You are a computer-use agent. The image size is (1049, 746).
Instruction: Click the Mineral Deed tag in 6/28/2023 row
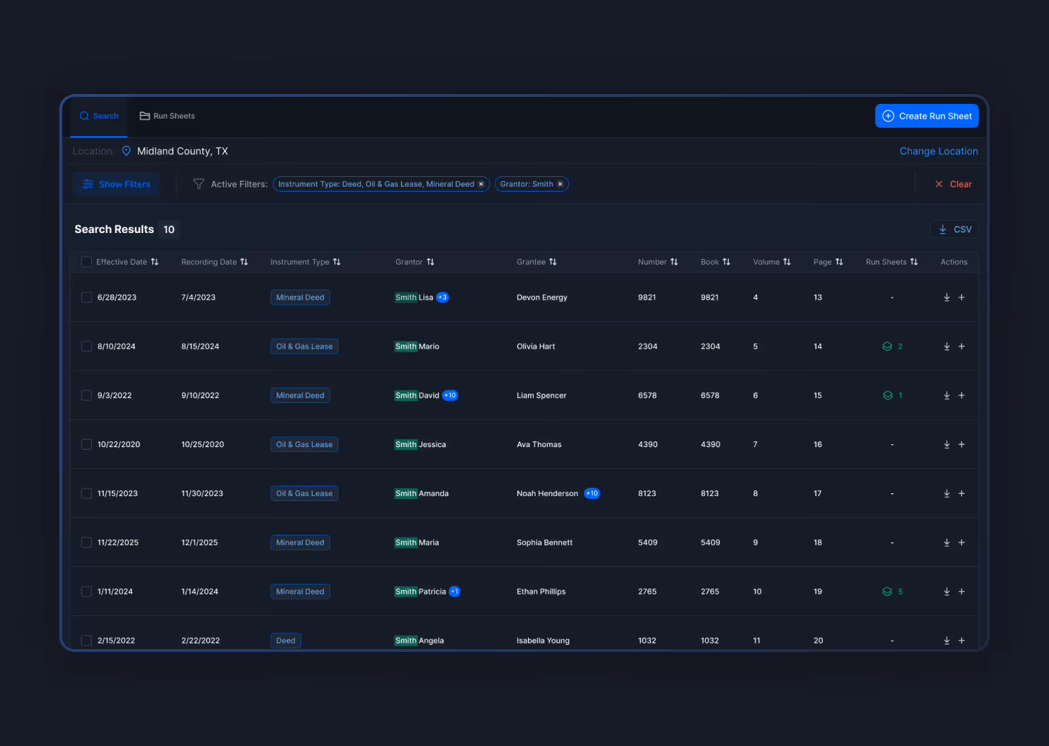coord(301,298)
